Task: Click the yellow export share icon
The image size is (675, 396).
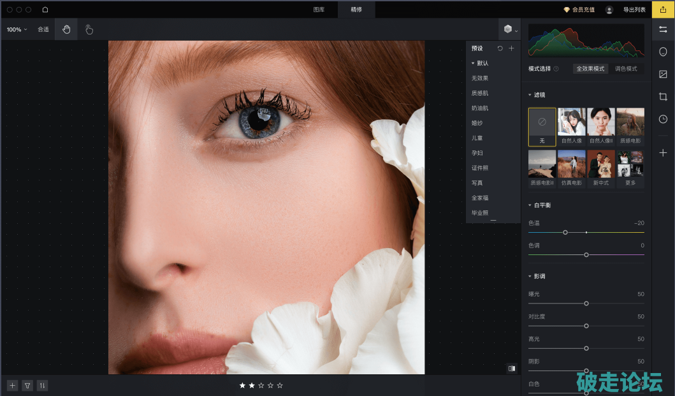Action: [663, 10]
